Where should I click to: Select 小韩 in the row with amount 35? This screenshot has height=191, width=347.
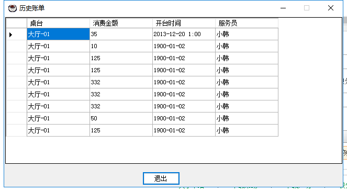[x=247, y=35]
